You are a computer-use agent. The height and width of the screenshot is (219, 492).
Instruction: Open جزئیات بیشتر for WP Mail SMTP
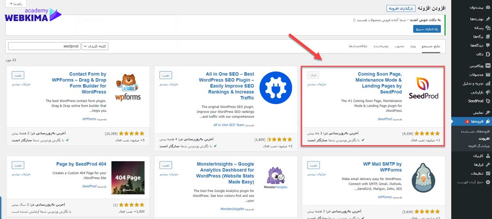(317, 174)
